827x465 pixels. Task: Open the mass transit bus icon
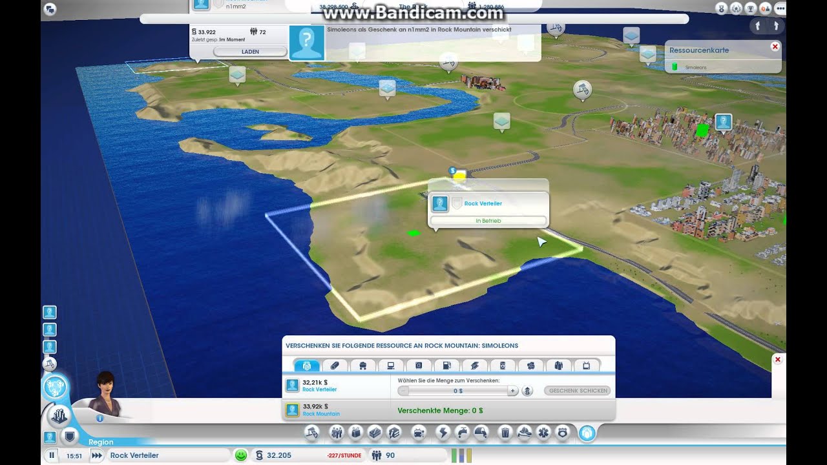(419, 432)
